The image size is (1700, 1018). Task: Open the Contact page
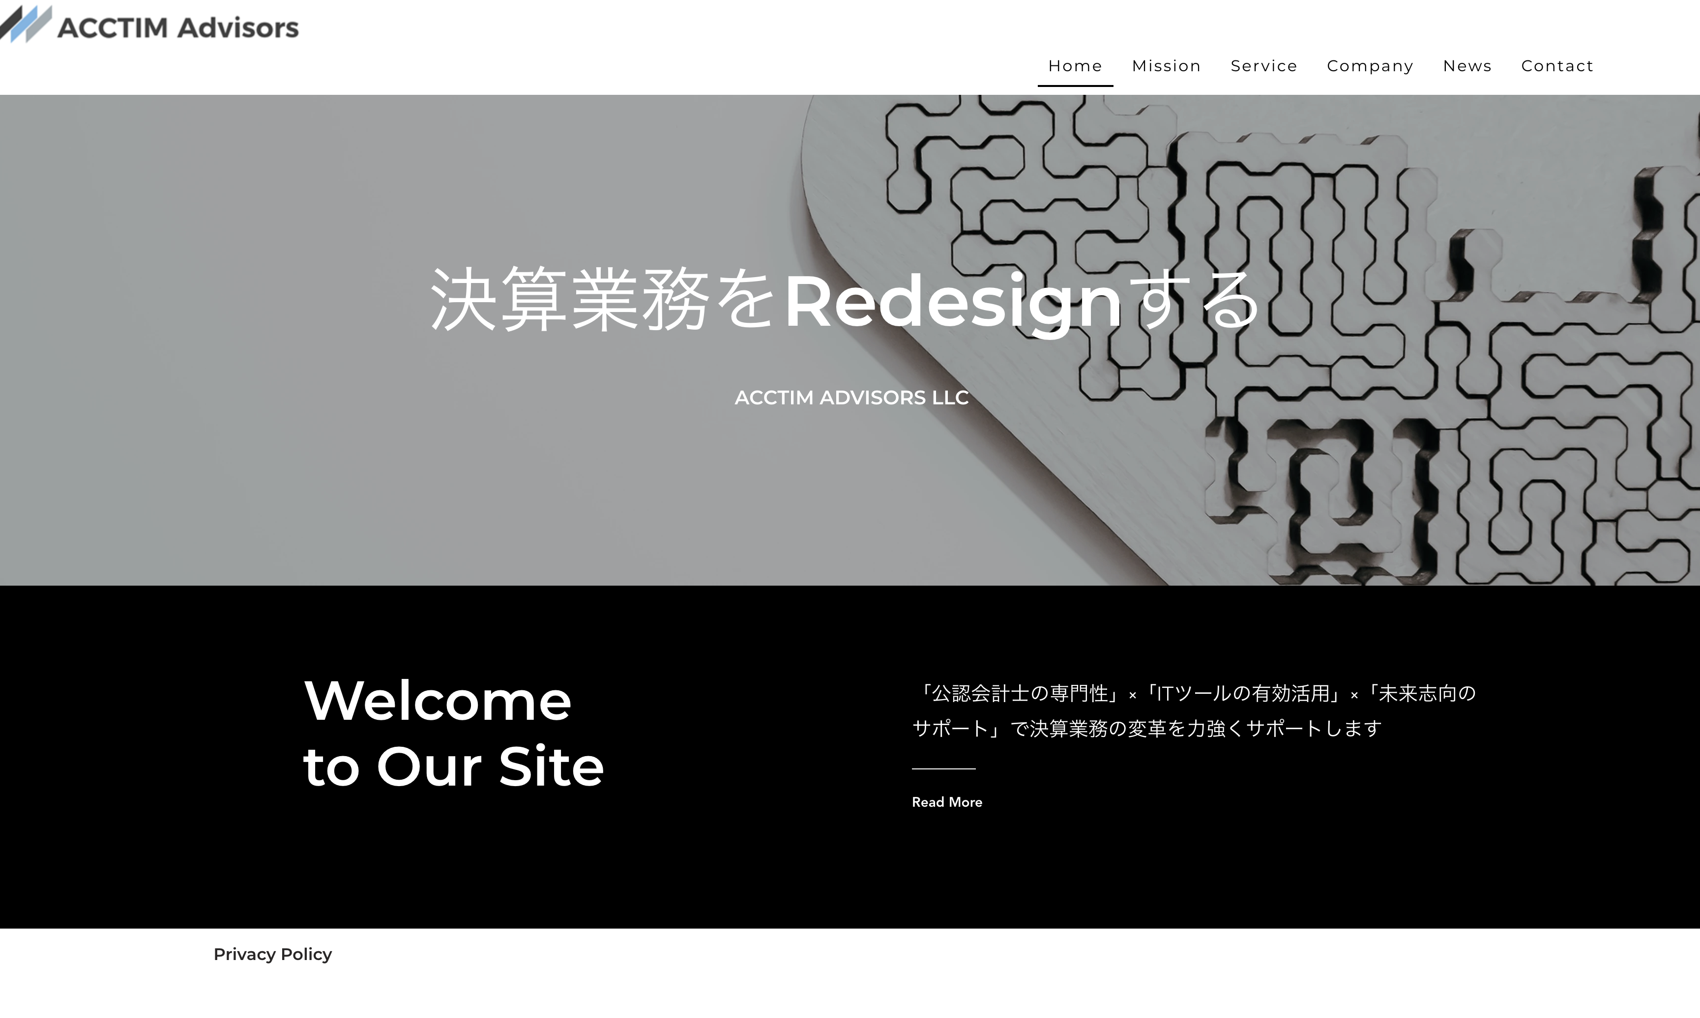coord(1558,65)
